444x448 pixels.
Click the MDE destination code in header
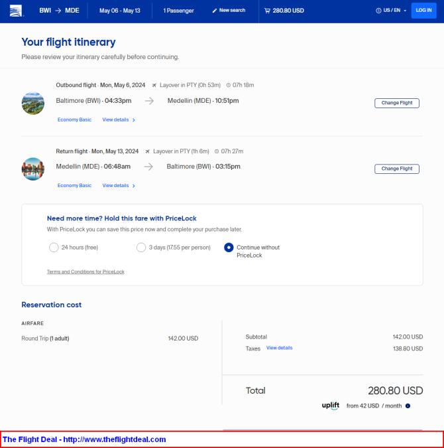(72, 11)
